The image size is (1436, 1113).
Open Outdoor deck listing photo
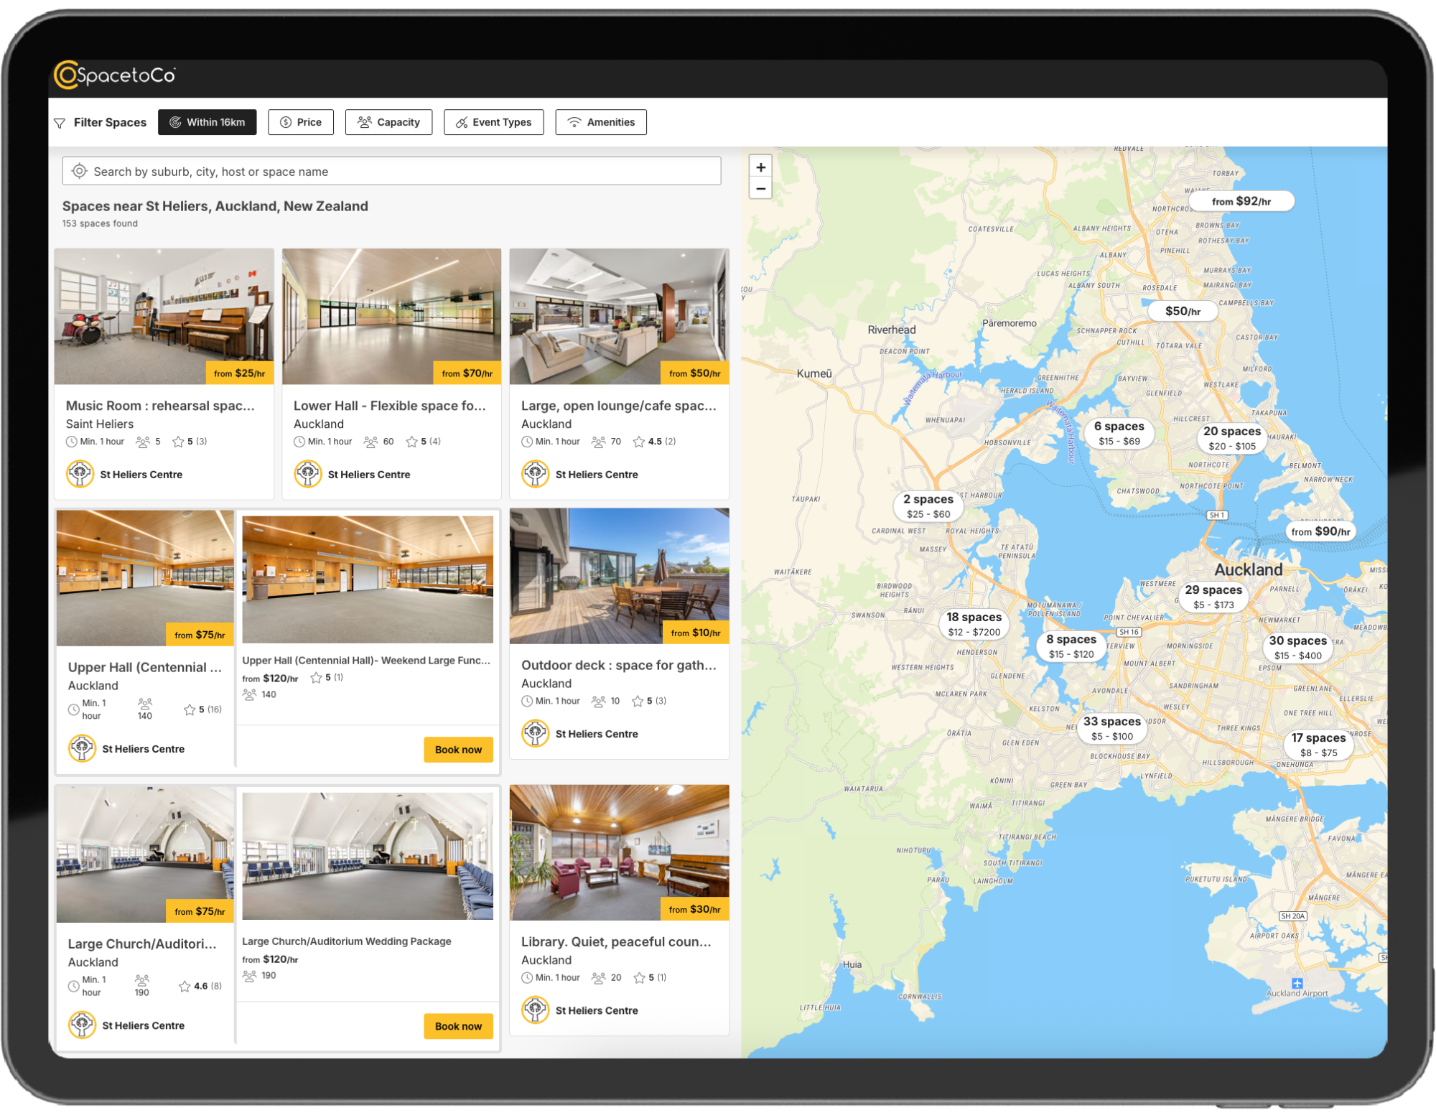(x=619, y=576)
